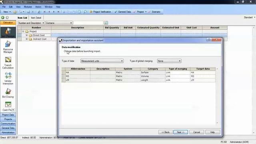
Task: Click Next in the import assistant
Action: pyautogui.click(x=180, y=132)
